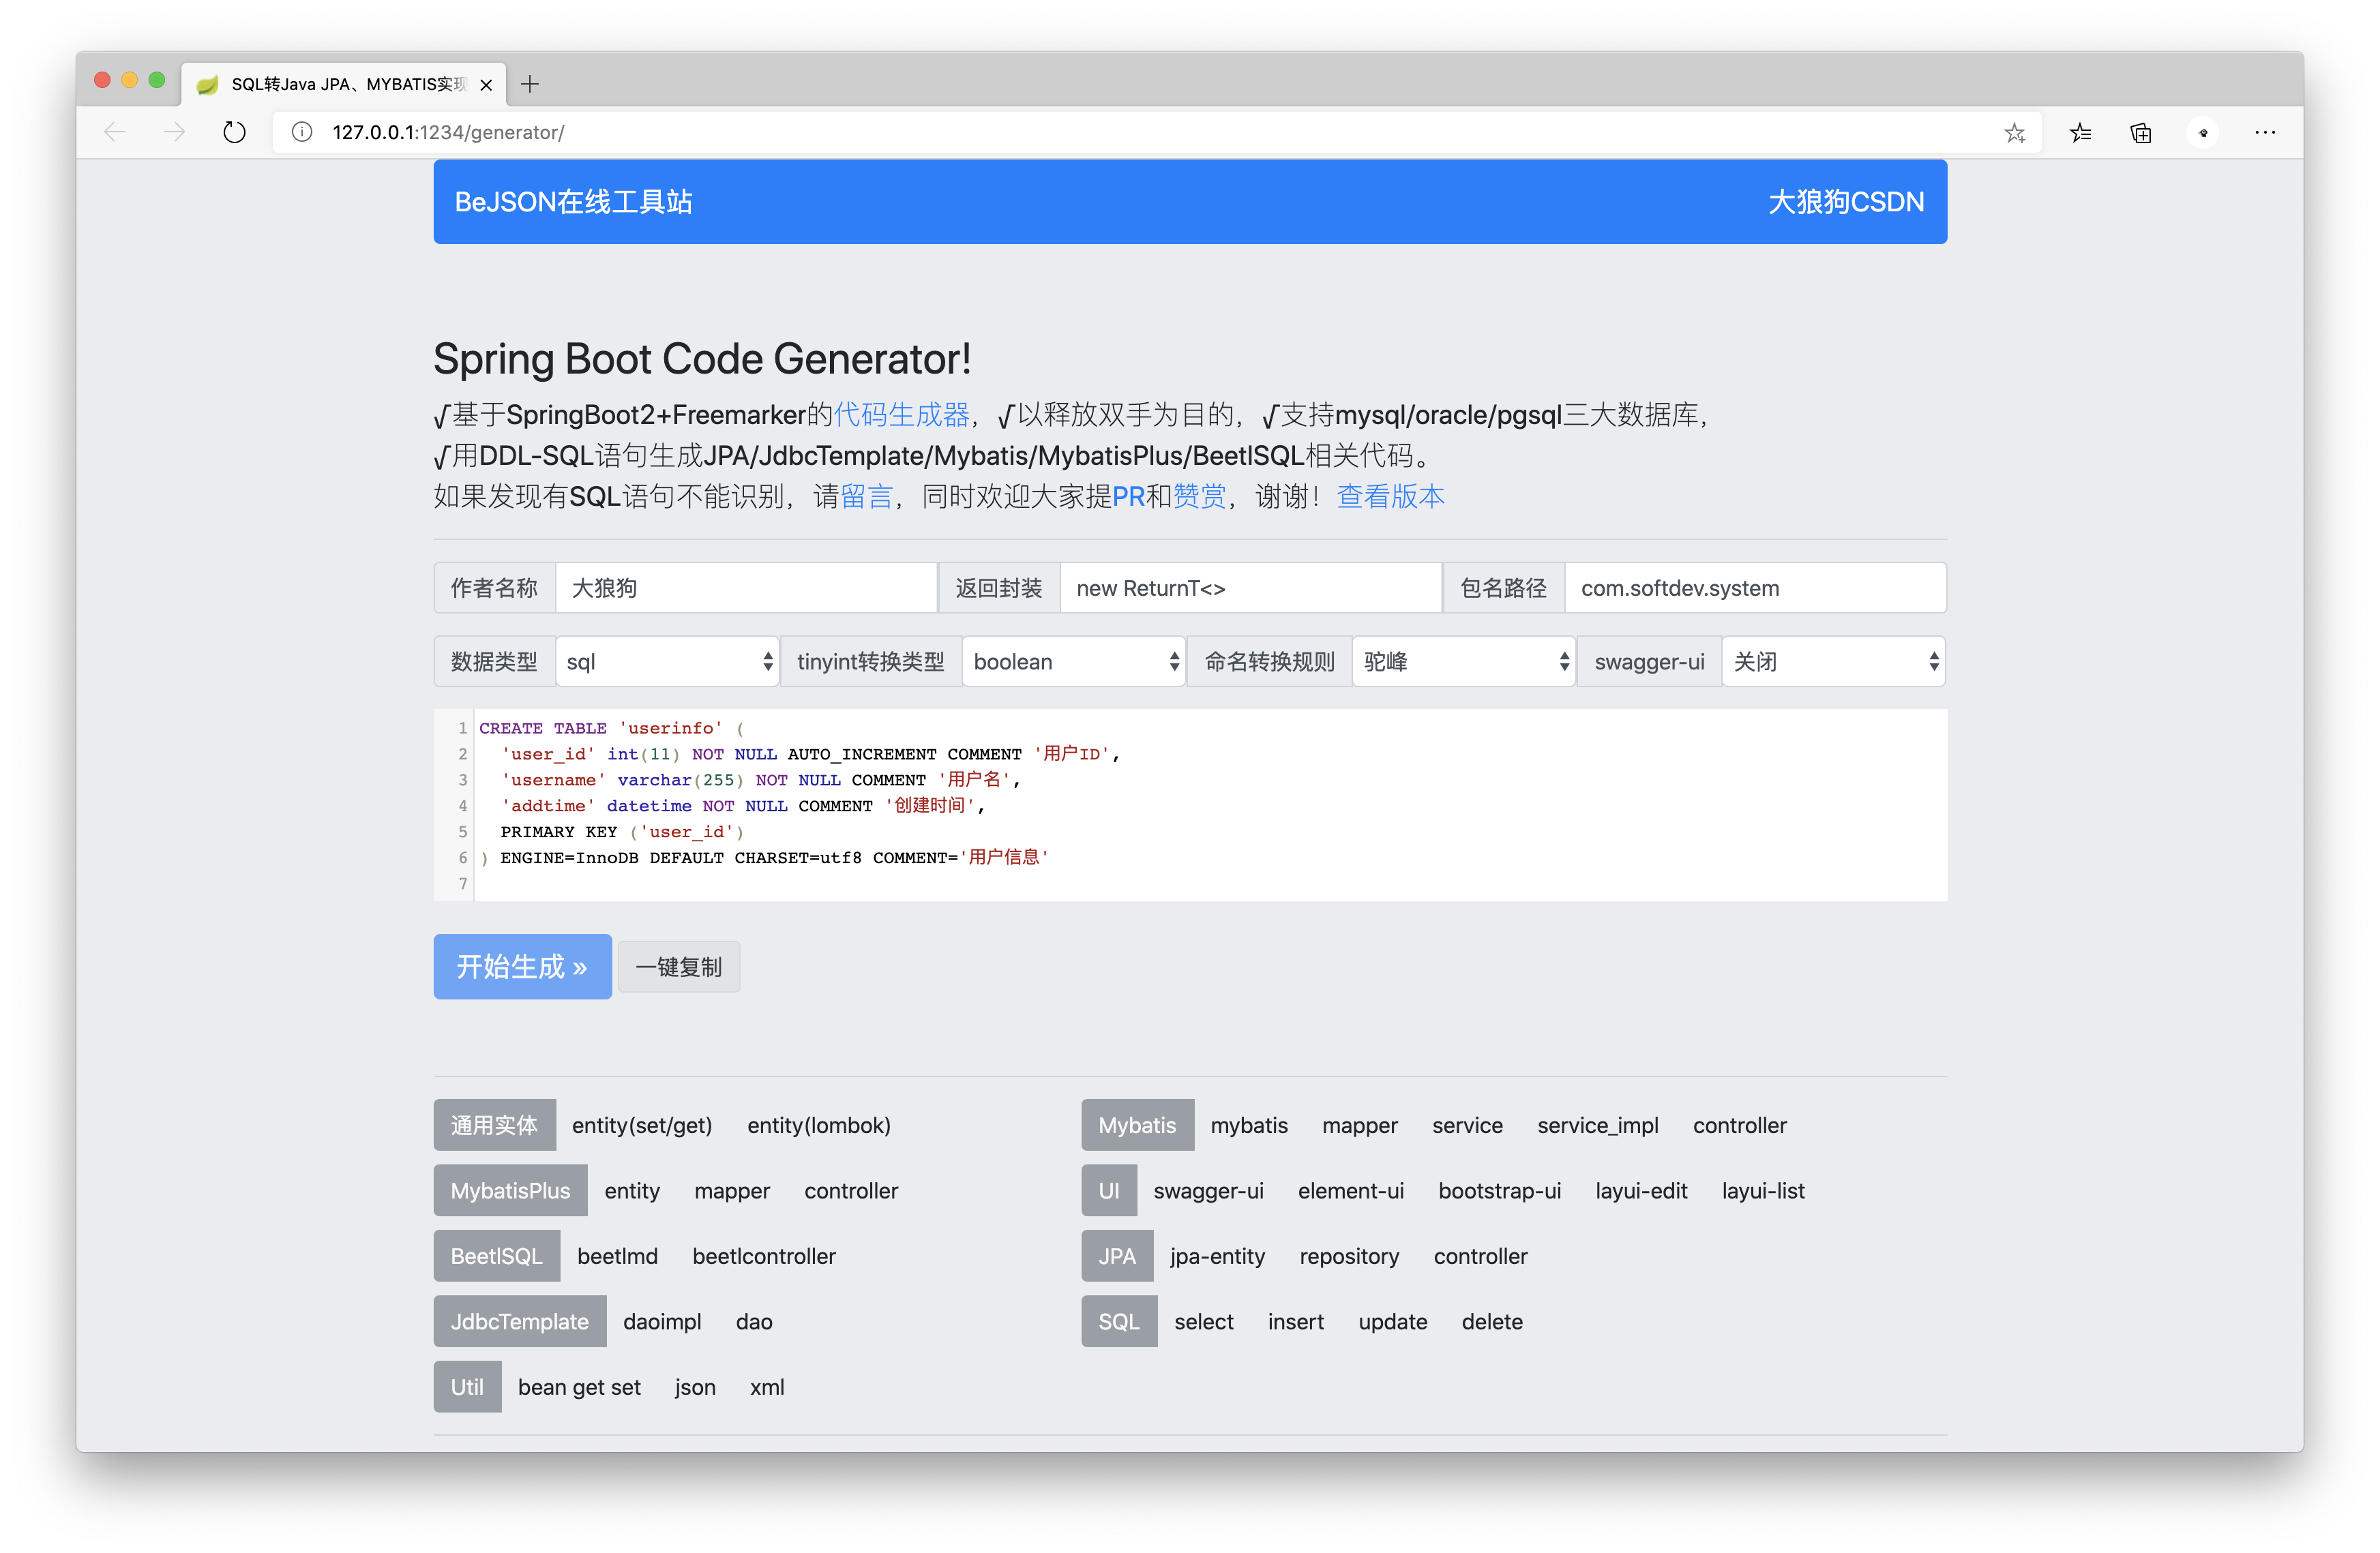
Task: Click the 一键复制 button
Action: coord(678,967)
